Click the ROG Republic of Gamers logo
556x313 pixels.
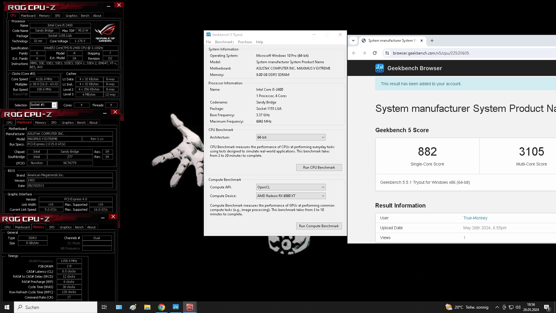click(x=105, y=33)
